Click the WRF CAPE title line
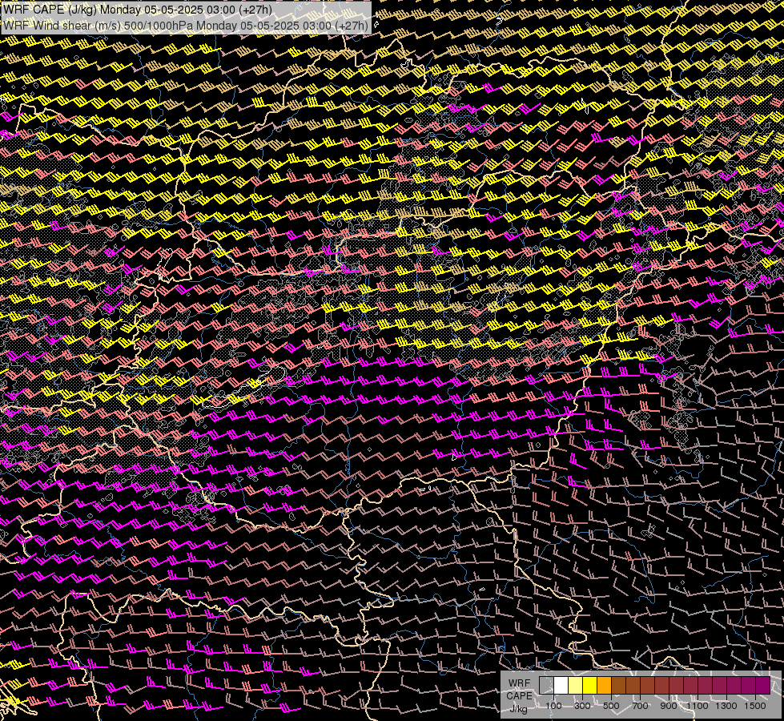The image size is (784, 721). click(x=138, y=10)
